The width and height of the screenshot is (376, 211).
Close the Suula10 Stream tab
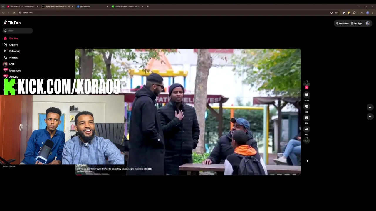click(142, 6)
